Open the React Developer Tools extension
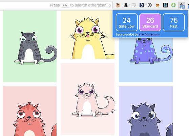Screen dimensions: 189x136 (x=166, y=5)
